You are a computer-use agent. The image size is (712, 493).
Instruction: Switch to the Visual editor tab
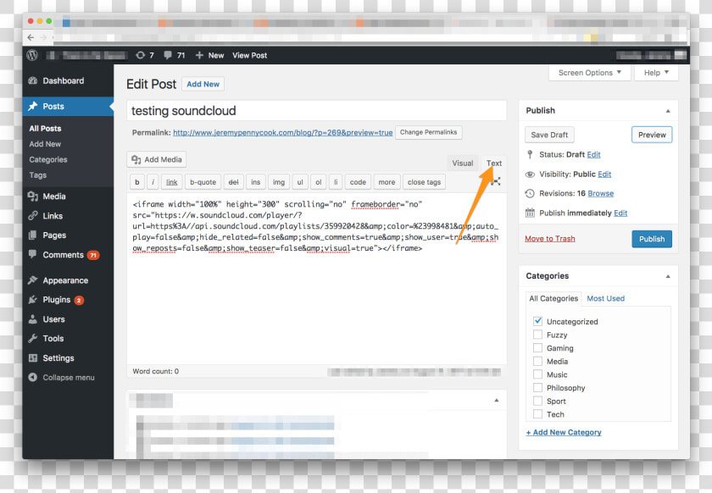coord(462,163)
